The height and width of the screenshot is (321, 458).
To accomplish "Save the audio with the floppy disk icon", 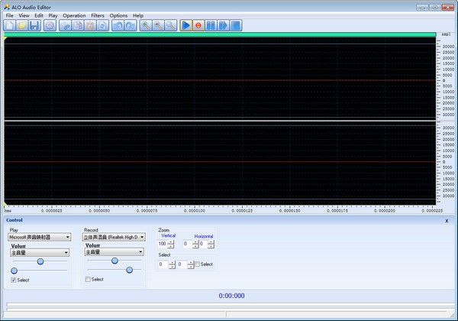I will [x=35, y=25].
